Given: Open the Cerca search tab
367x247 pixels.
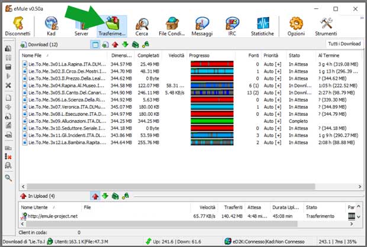Looking at the screenshot, I should click(141, 26).
